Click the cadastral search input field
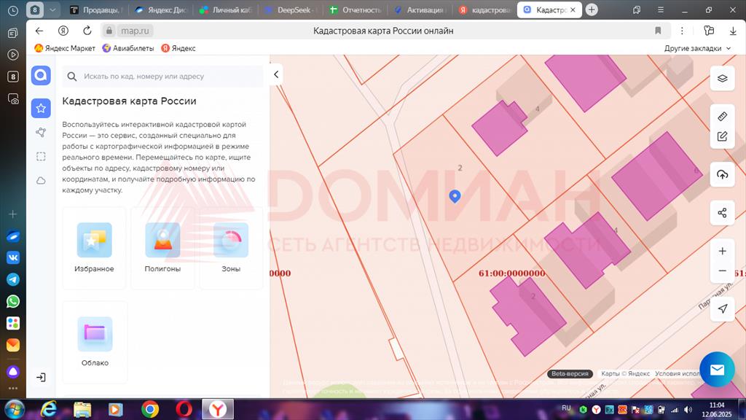Screen dimensions: 746x420 pyautogui.click(x=168, y=76)
